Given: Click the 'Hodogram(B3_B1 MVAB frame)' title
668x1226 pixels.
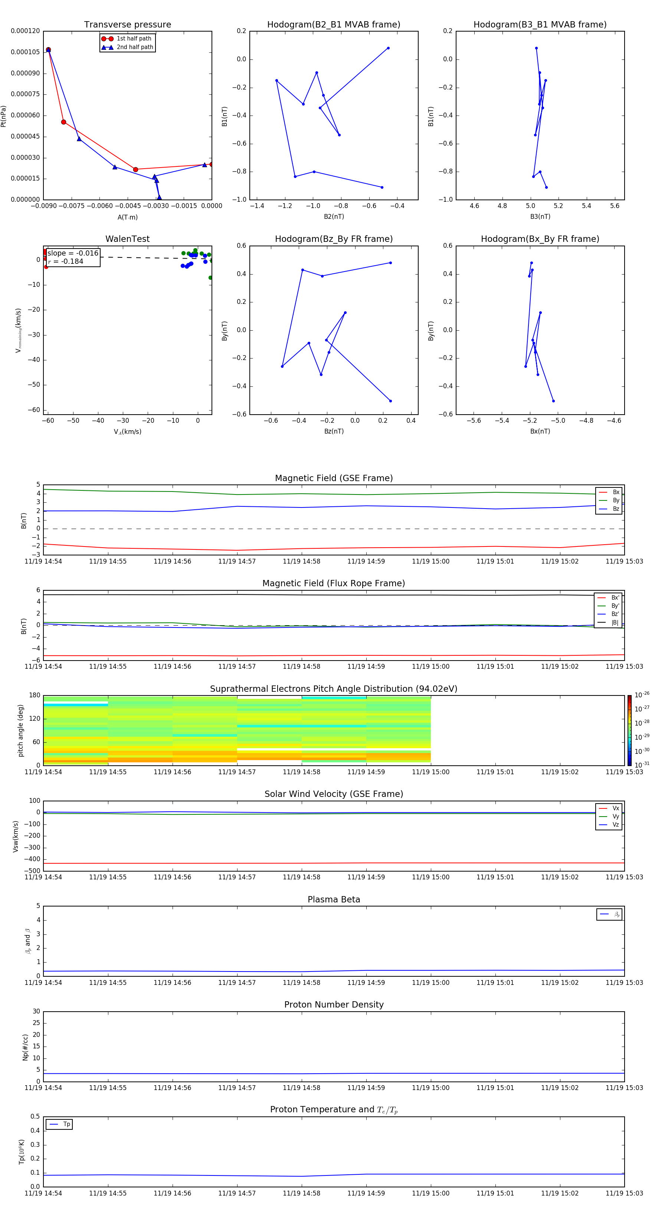Looking at the screenshot, I should pyautogui.click(x=540, y=24).
